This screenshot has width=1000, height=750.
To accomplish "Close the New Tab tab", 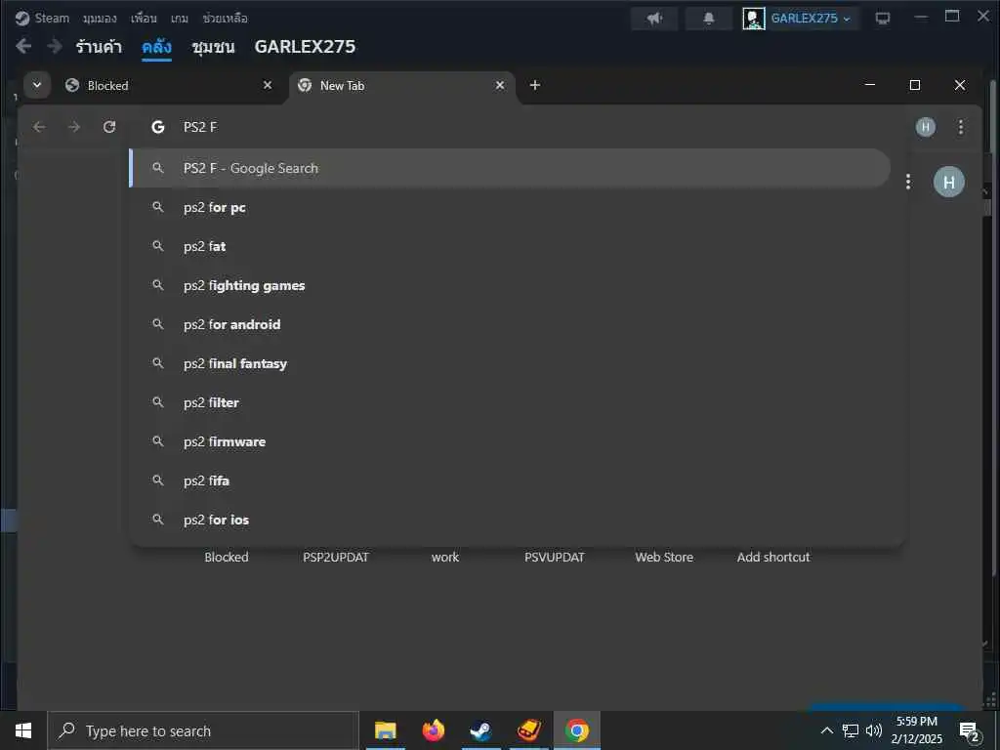I will (500, 85).
